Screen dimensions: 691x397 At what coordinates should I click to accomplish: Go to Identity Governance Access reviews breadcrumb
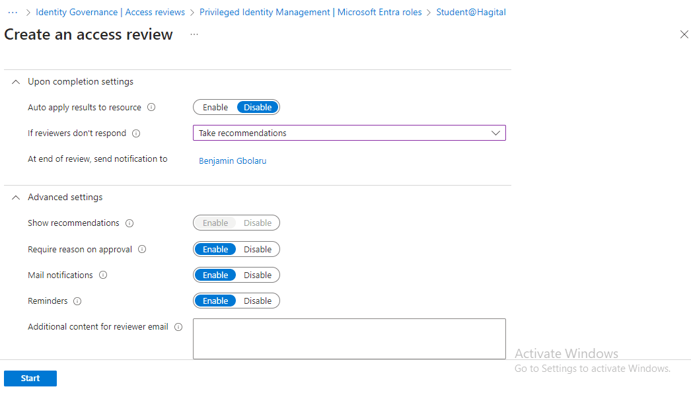[110, 12]
